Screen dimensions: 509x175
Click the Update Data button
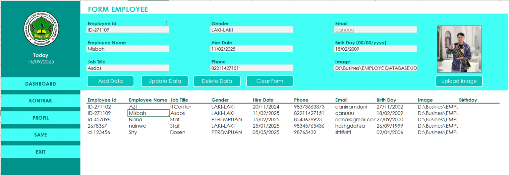[x=165, y=81]
